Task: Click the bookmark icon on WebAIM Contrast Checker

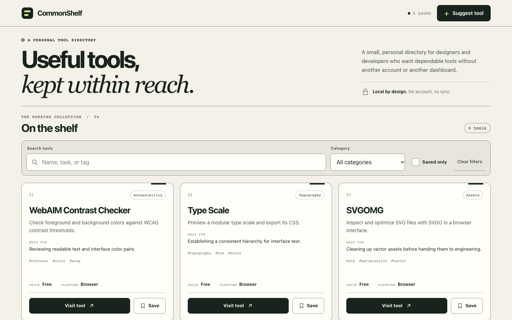Action: click(x=143, y=306)
